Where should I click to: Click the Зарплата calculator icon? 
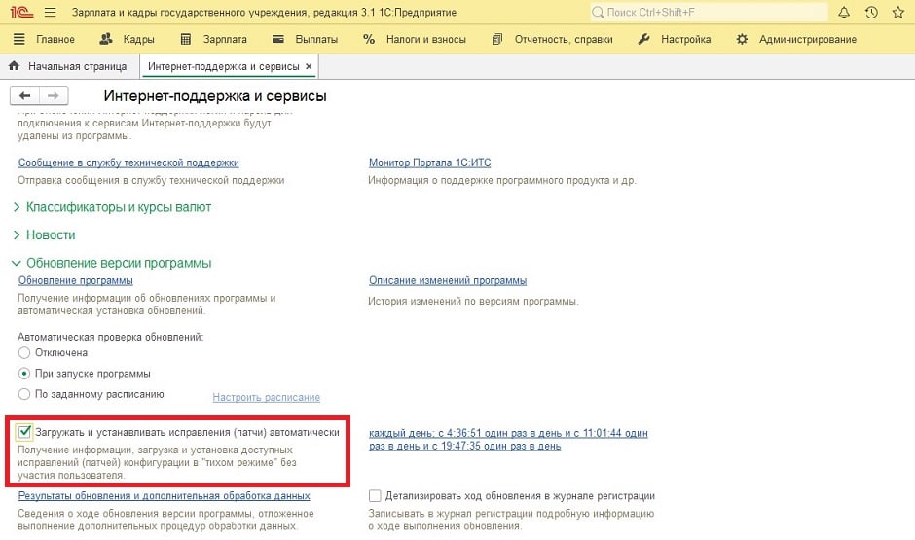point(186,39)
